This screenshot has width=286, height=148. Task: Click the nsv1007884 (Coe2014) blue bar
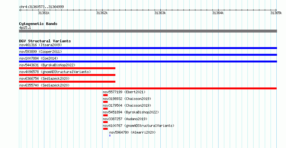coord(148,62)
